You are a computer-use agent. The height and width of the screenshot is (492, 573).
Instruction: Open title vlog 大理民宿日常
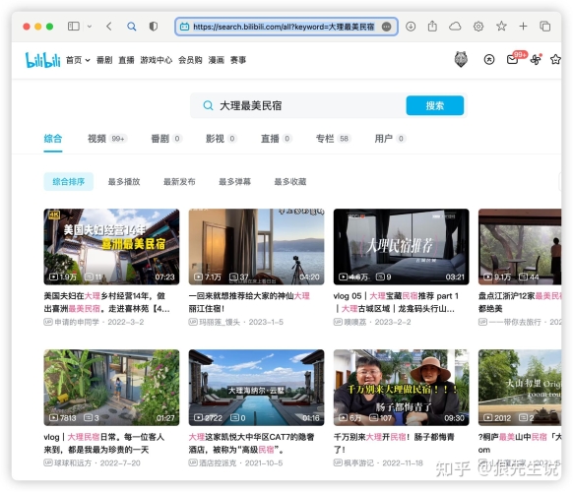(x=104, y=444)
